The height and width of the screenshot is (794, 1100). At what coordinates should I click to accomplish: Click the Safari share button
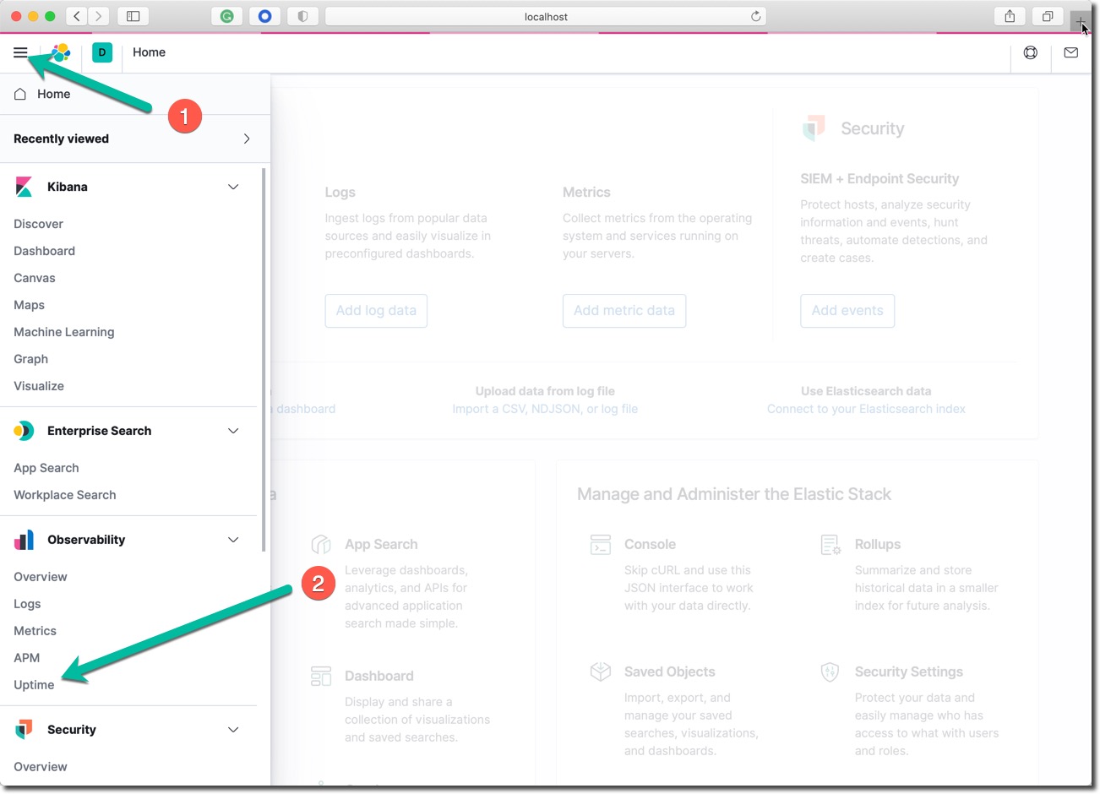point(1010,16)
